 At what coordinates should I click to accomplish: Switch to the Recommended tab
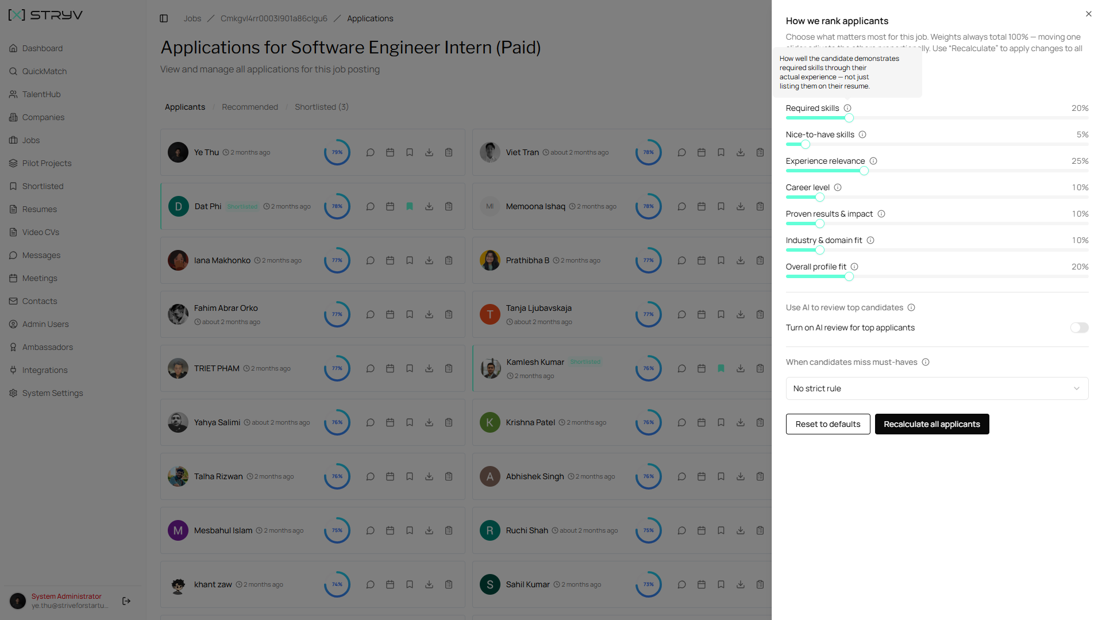click(250, 107)
